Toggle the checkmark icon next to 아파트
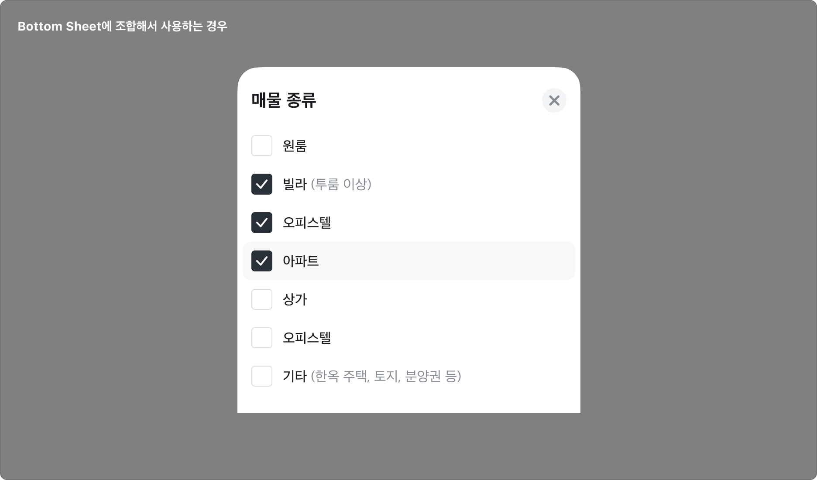The height and width of the screenshot is (480, 817). point(262,261)
